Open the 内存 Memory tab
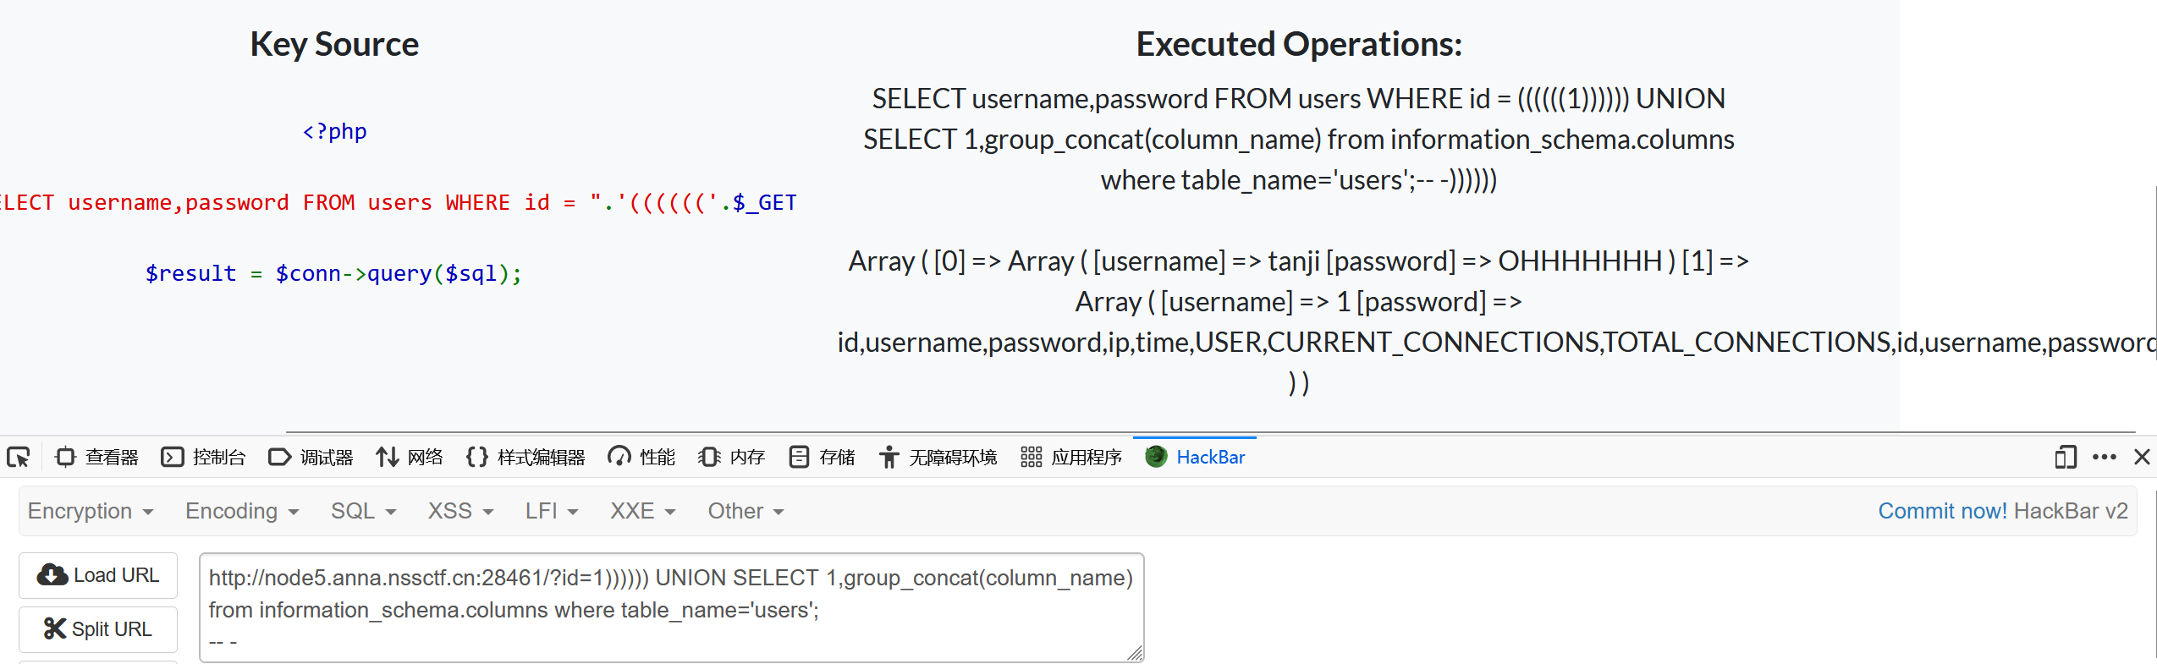The width and height of the screenshot is (2157, 664). pos(731,458)
